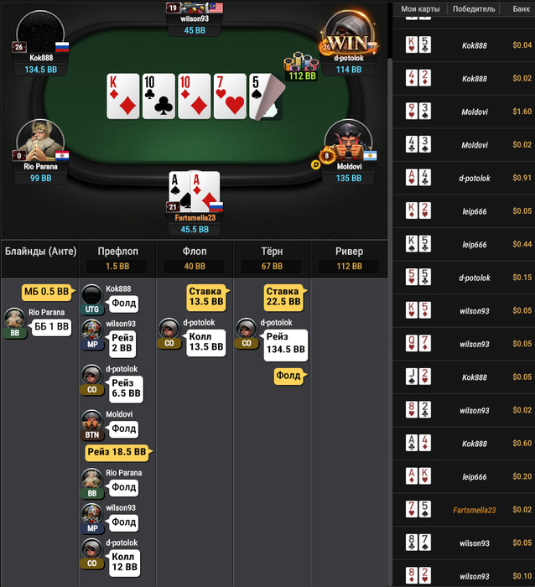
Task: Sort hand history by Победитель column
Action: click(x=474, y=9)
